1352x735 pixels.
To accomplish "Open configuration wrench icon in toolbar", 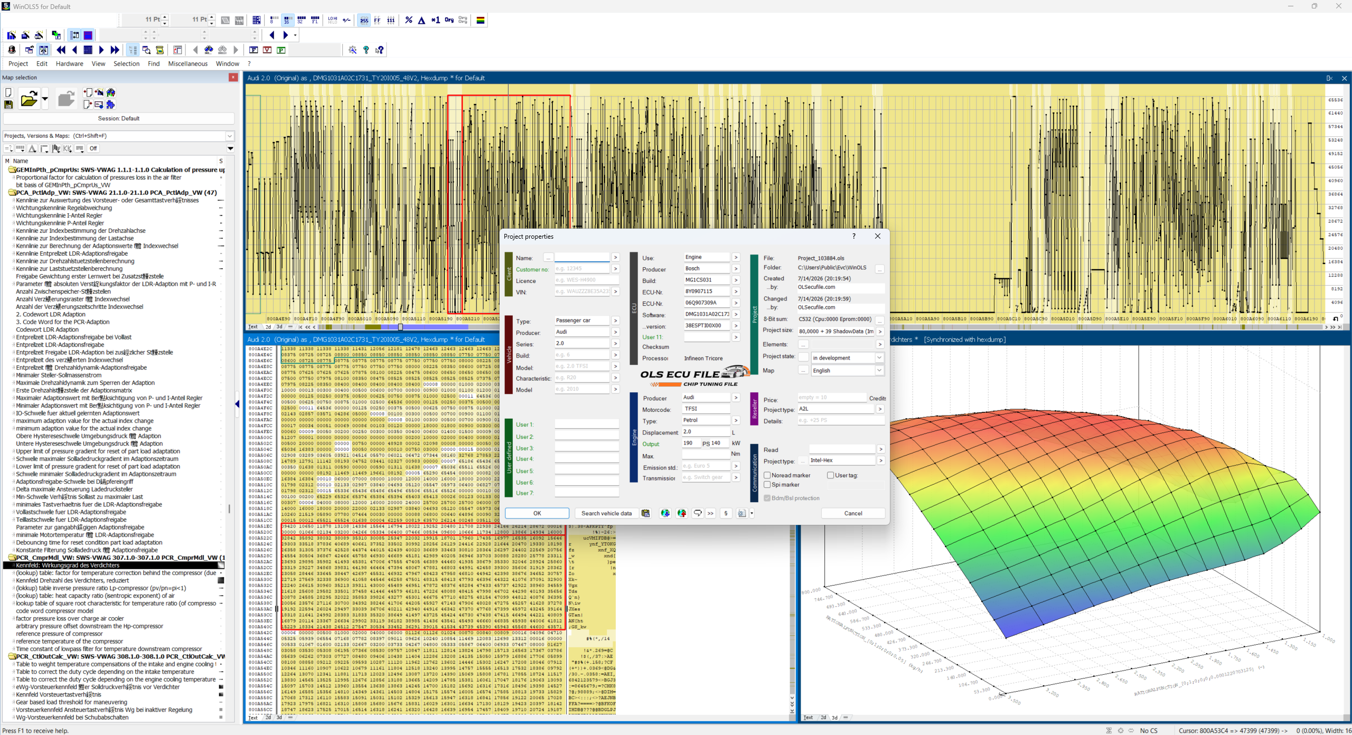I will (353, 50).
